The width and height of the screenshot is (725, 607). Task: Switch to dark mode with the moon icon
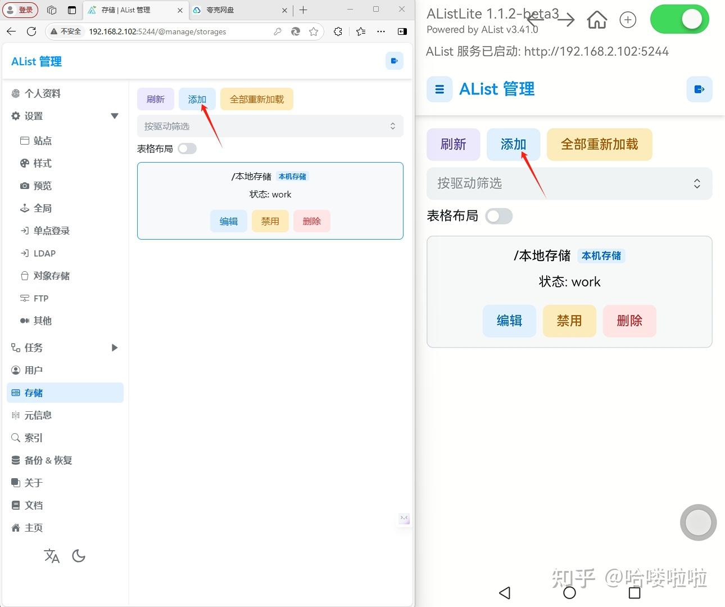pyautogui.click(x=79, y=556)
